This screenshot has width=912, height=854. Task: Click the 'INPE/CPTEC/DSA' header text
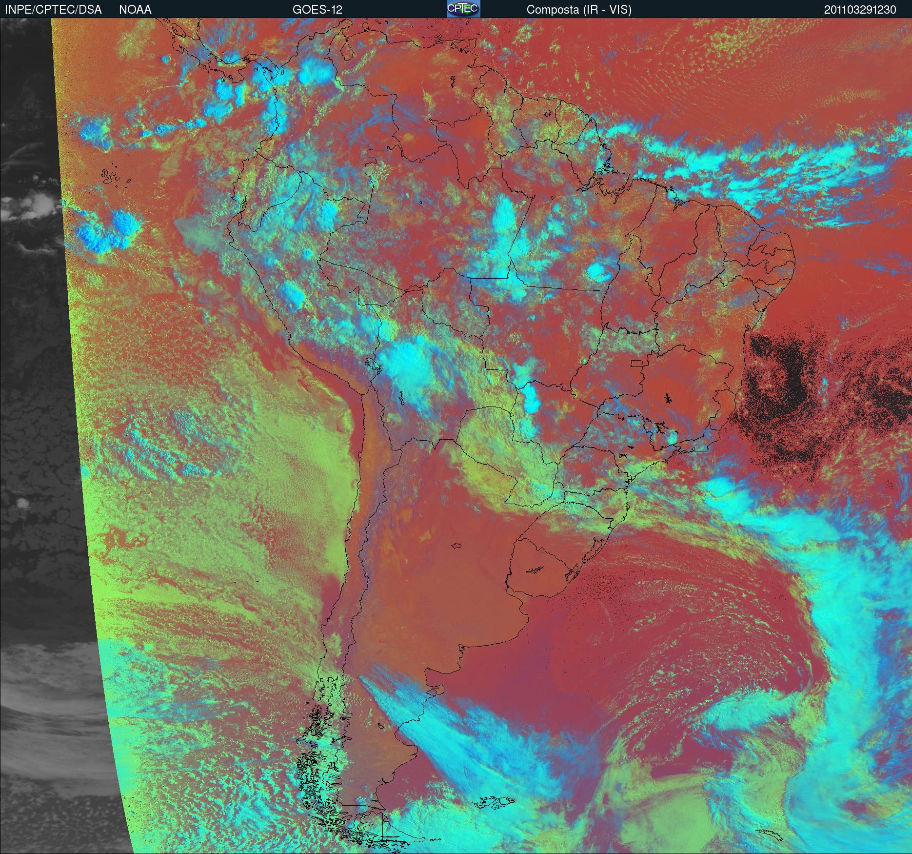[53, 10]
